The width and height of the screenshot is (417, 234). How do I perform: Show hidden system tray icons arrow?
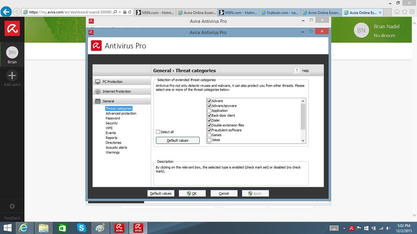[344, 228]
